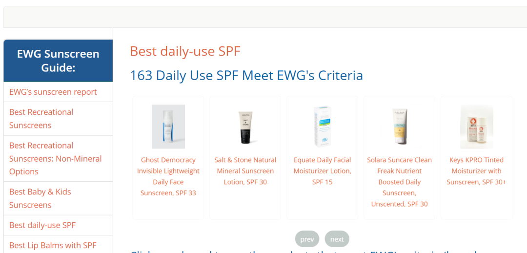This screenshot has width=527, height=253.
Task: Select Best Recreational Sunscreens: Non-Mineral Options
Action: pyautogui.click(x=56, y=158)
